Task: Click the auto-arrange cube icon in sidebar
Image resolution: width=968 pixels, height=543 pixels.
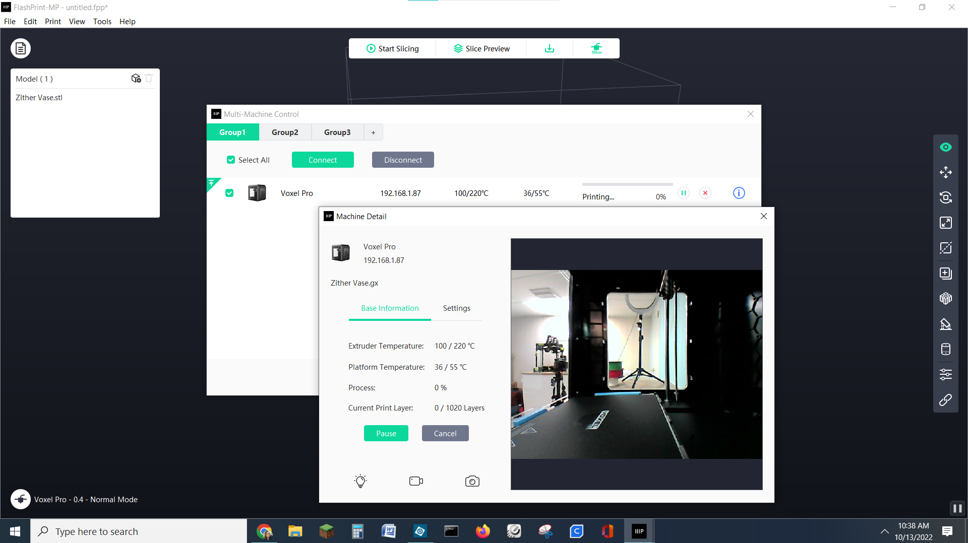Action: 946,298
